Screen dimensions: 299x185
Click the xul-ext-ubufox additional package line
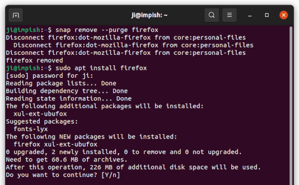[40, 114]
